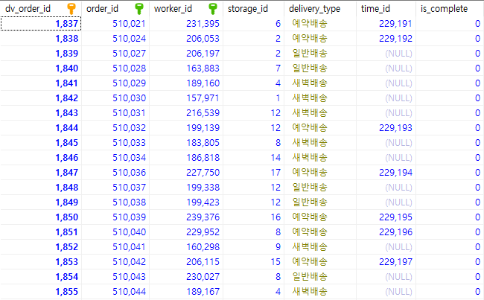Viewport: 484px width, 300px height.
Task: Click time_id cell 229,191
Action: point(386,24)
